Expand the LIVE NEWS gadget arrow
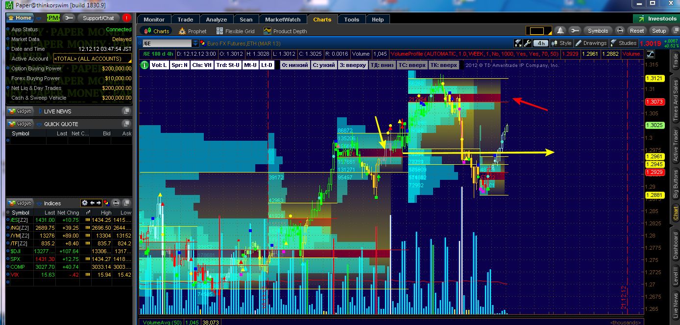The width and height of the screenshot is (680, 325). tap(40, 111)
